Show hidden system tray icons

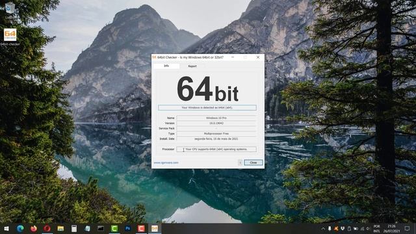pos(323,228)
